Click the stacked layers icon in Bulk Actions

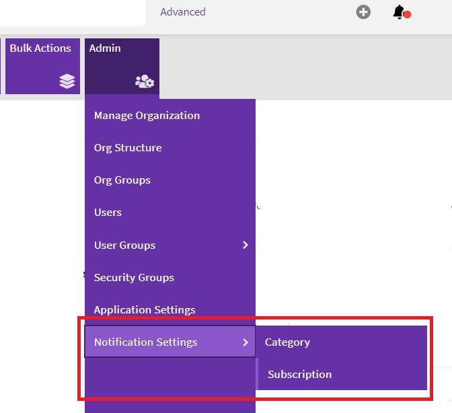click(x=67, y=81)
